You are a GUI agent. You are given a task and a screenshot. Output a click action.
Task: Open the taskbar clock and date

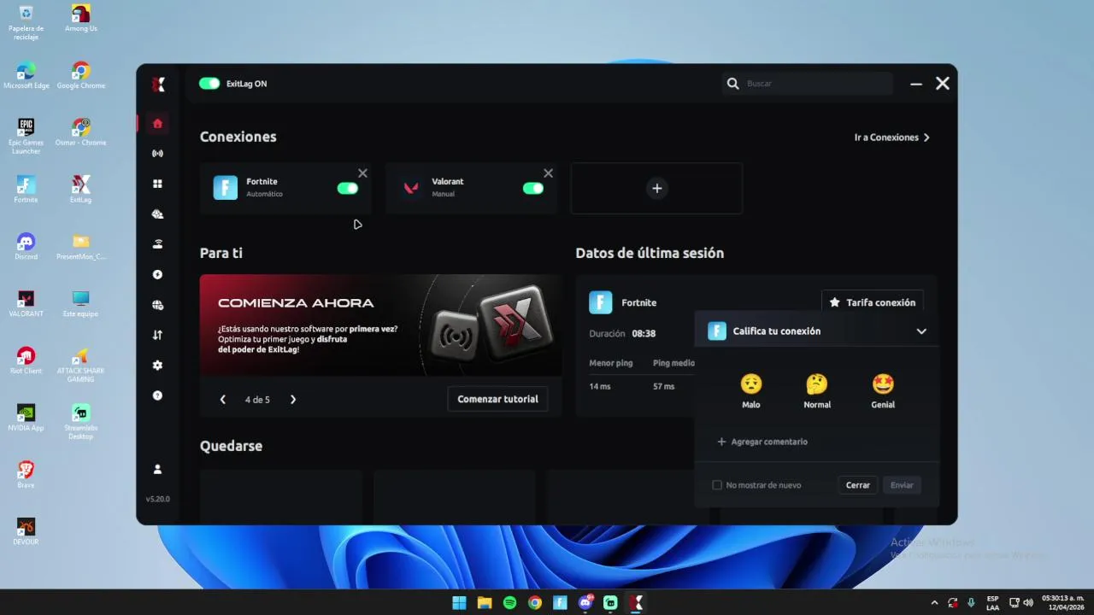[1063, 602]
